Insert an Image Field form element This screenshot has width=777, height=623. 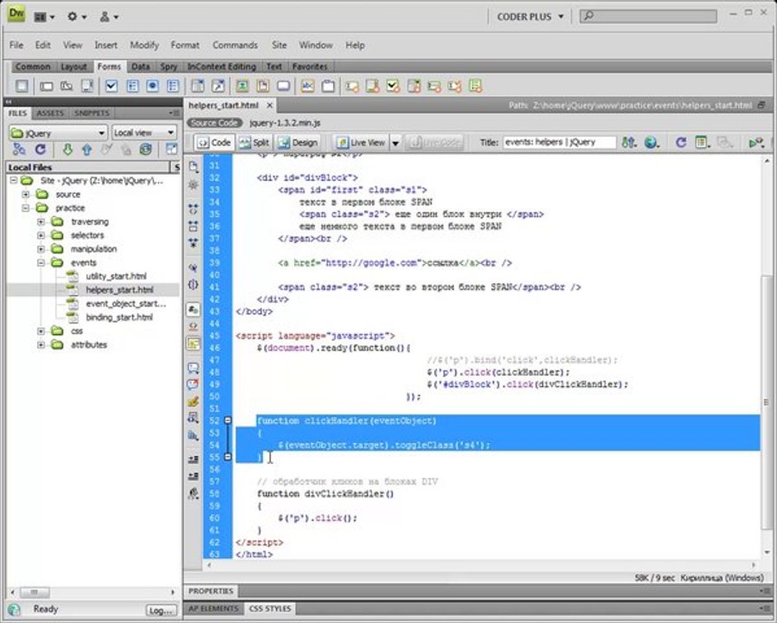241,87
